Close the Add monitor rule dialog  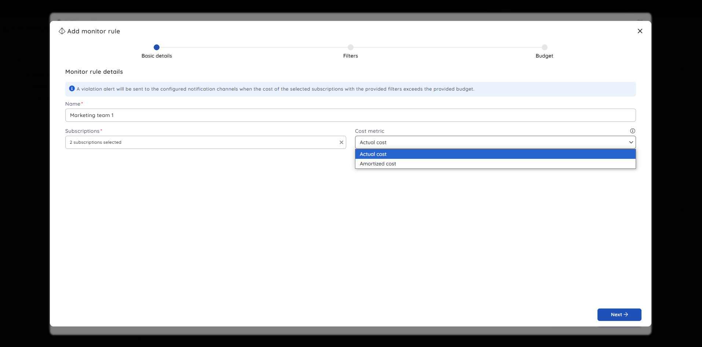(640, 31)
